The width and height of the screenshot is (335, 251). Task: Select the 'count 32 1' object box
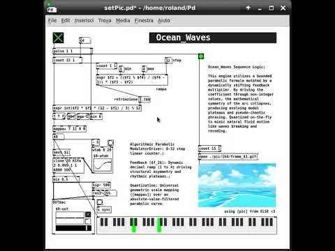tap(68, 60)
